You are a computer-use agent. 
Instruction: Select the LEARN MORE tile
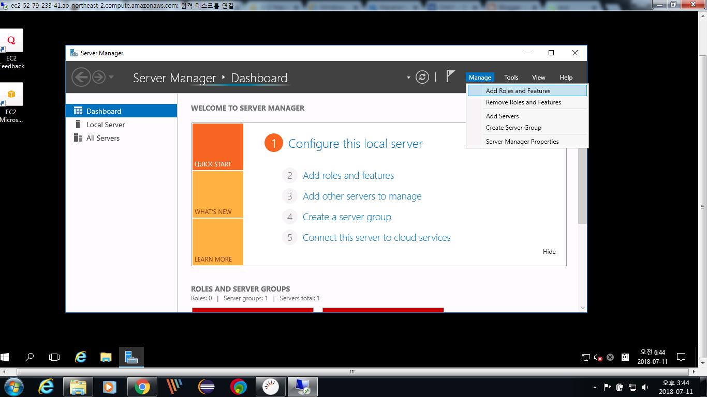point(217,242)
